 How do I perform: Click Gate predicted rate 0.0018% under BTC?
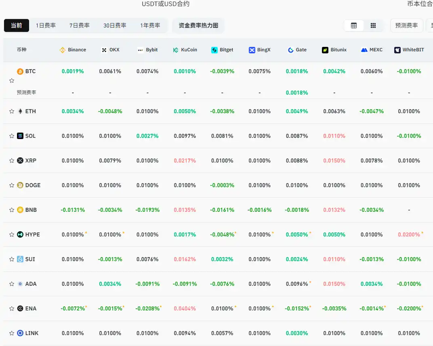297,93
